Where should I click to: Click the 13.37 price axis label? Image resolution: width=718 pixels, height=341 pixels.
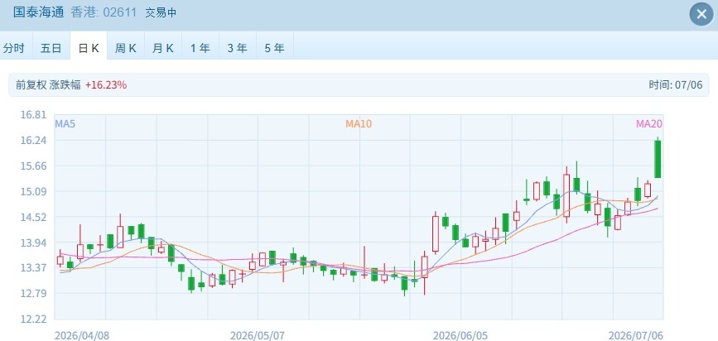[x=33, y=268]
